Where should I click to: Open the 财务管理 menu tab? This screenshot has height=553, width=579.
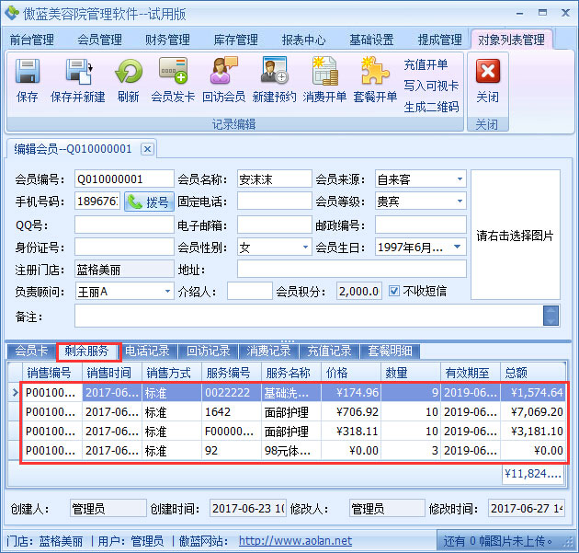click(x=167, y=40)
